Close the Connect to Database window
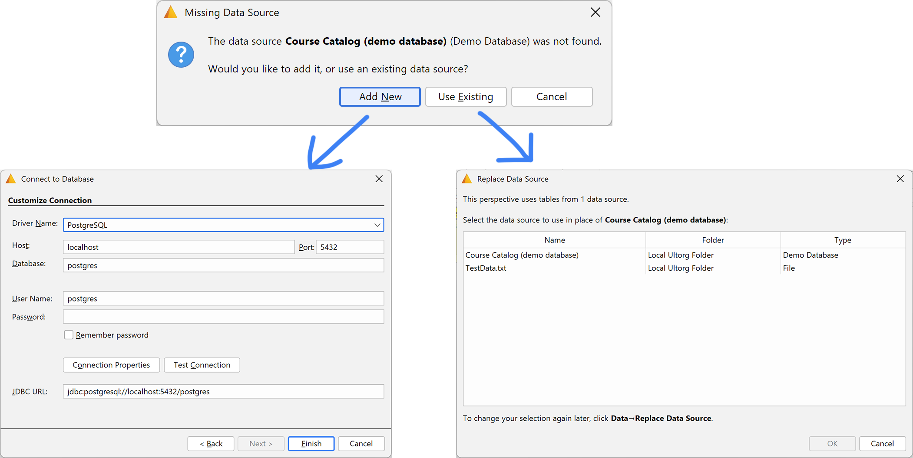 pyautogui.click(x=379, y=179)
